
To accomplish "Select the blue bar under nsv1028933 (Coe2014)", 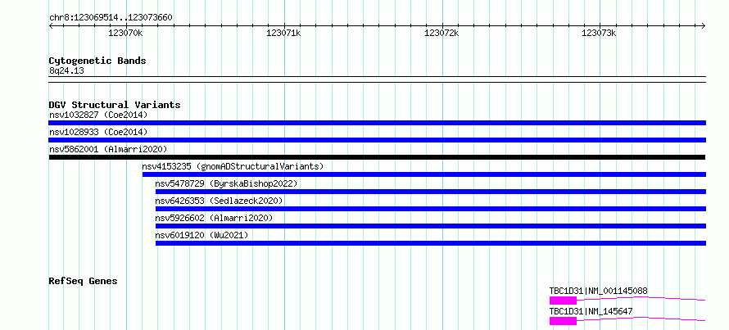I will [x=377, y=140].
